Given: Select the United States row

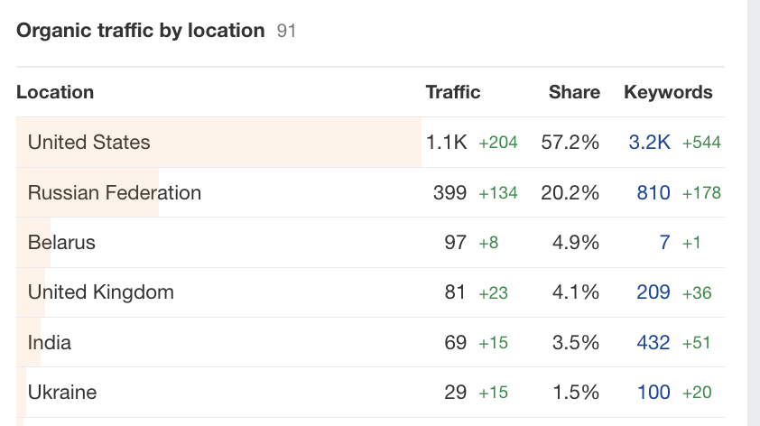Looking at the screenshot, I should [x=370, y=143].
